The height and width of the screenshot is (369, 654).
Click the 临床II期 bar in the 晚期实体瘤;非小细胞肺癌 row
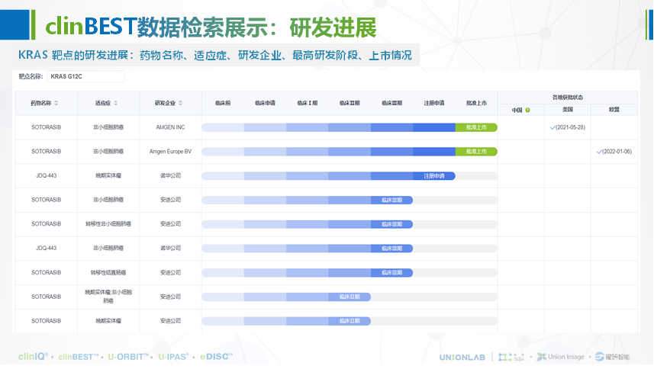pos(350,297)
